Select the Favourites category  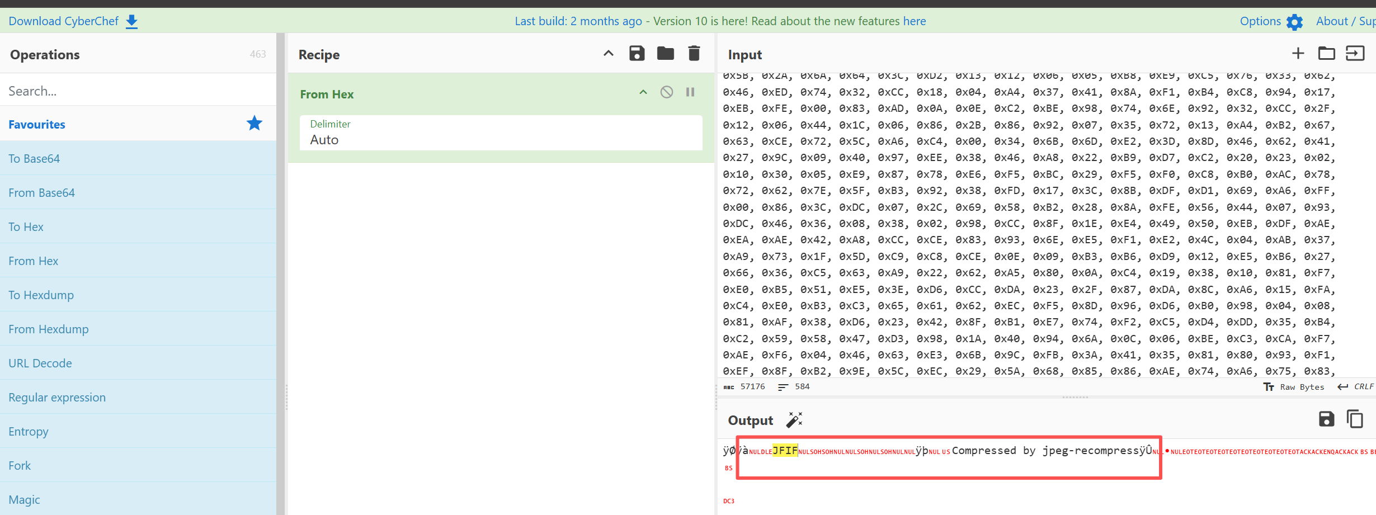coord(37,124)
